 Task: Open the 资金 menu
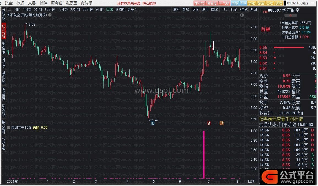tap(9, 3)
